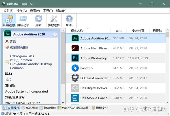Image resolution: width=170 pixels, height=116 pixels.
Task: Switch to the Windows 商店应用 tab
Action: [x=73, y=108]
